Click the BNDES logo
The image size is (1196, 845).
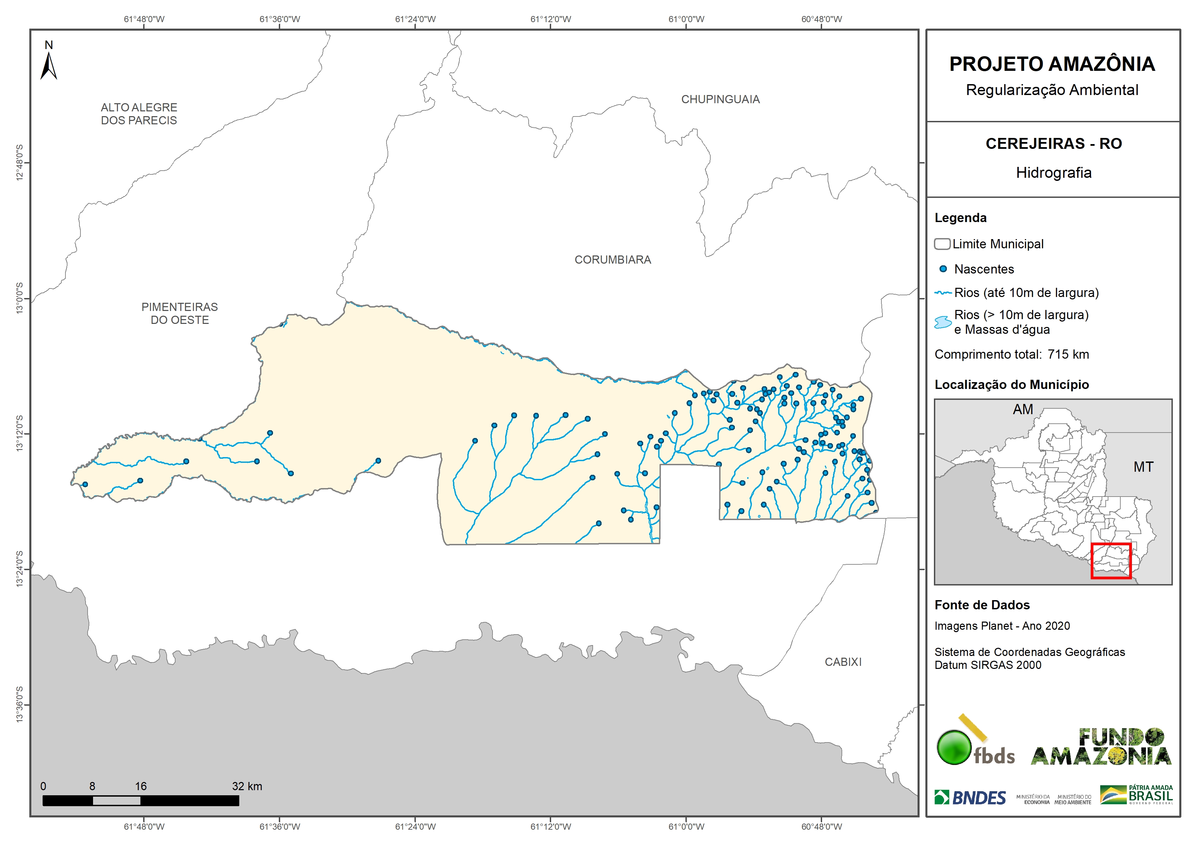pos(970,798)
